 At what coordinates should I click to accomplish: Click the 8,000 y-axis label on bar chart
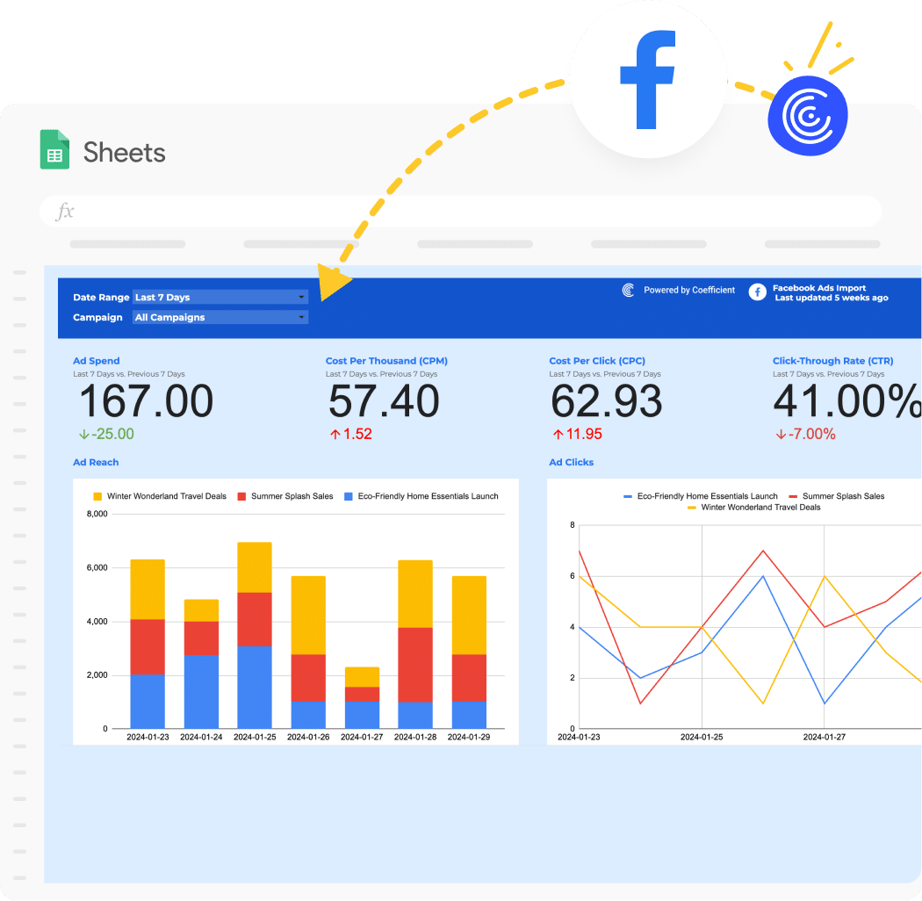(97, 514)
